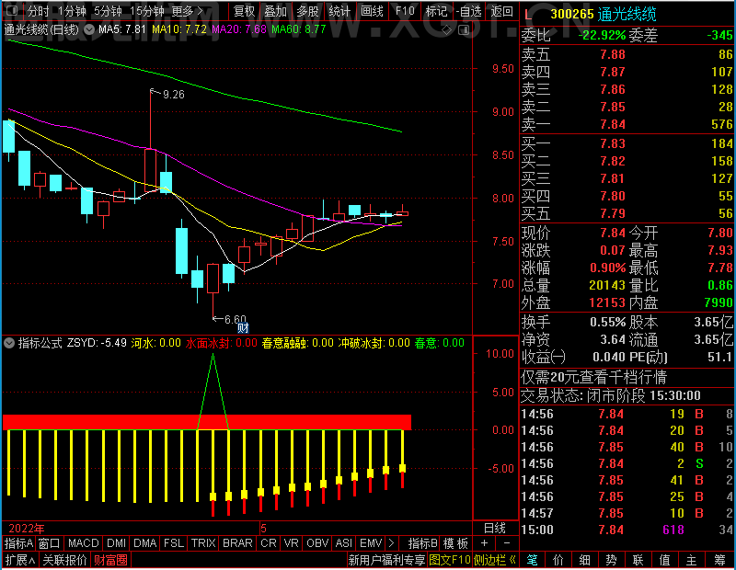Click the diamond icon on the chart header

446,30
